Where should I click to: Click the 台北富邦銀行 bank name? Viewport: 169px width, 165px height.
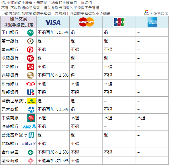14,135
